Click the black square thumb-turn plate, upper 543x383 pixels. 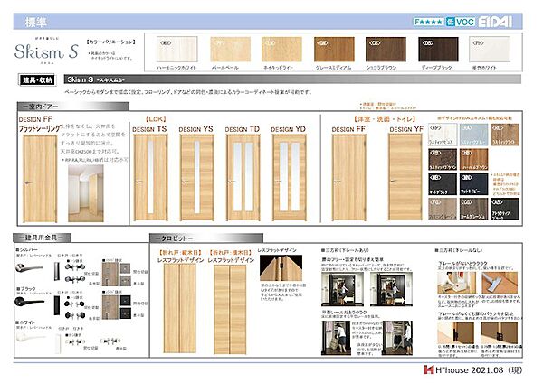125,300
